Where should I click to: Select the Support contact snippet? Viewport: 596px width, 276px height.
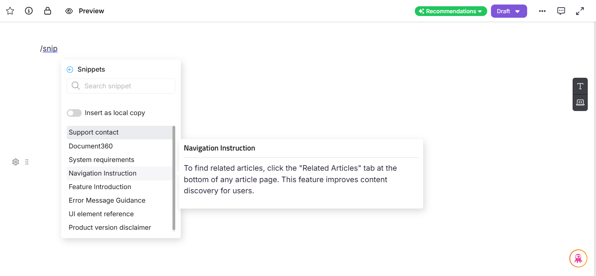[x=94, y=132]
